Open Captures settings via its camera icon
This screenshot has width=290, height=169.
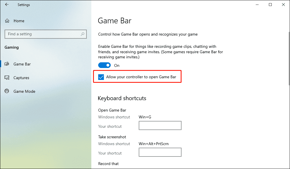[x=7, y=78]
